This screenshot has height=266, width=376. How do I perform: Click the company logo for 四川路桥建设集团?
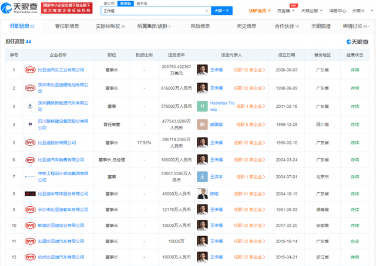tap(30, 124)
